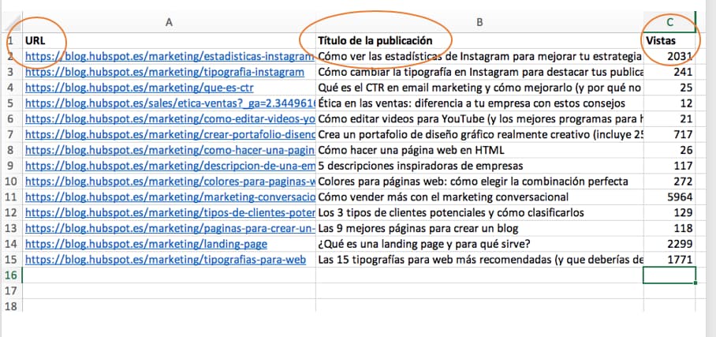
Task: Select cell '¿Qué es una landing page'
Action: [x=479, y=244]
